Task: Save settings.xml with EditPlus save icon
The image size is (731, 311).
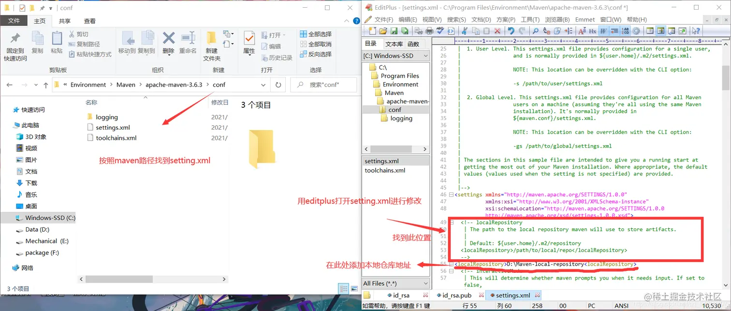Action: tap(394, 30)
